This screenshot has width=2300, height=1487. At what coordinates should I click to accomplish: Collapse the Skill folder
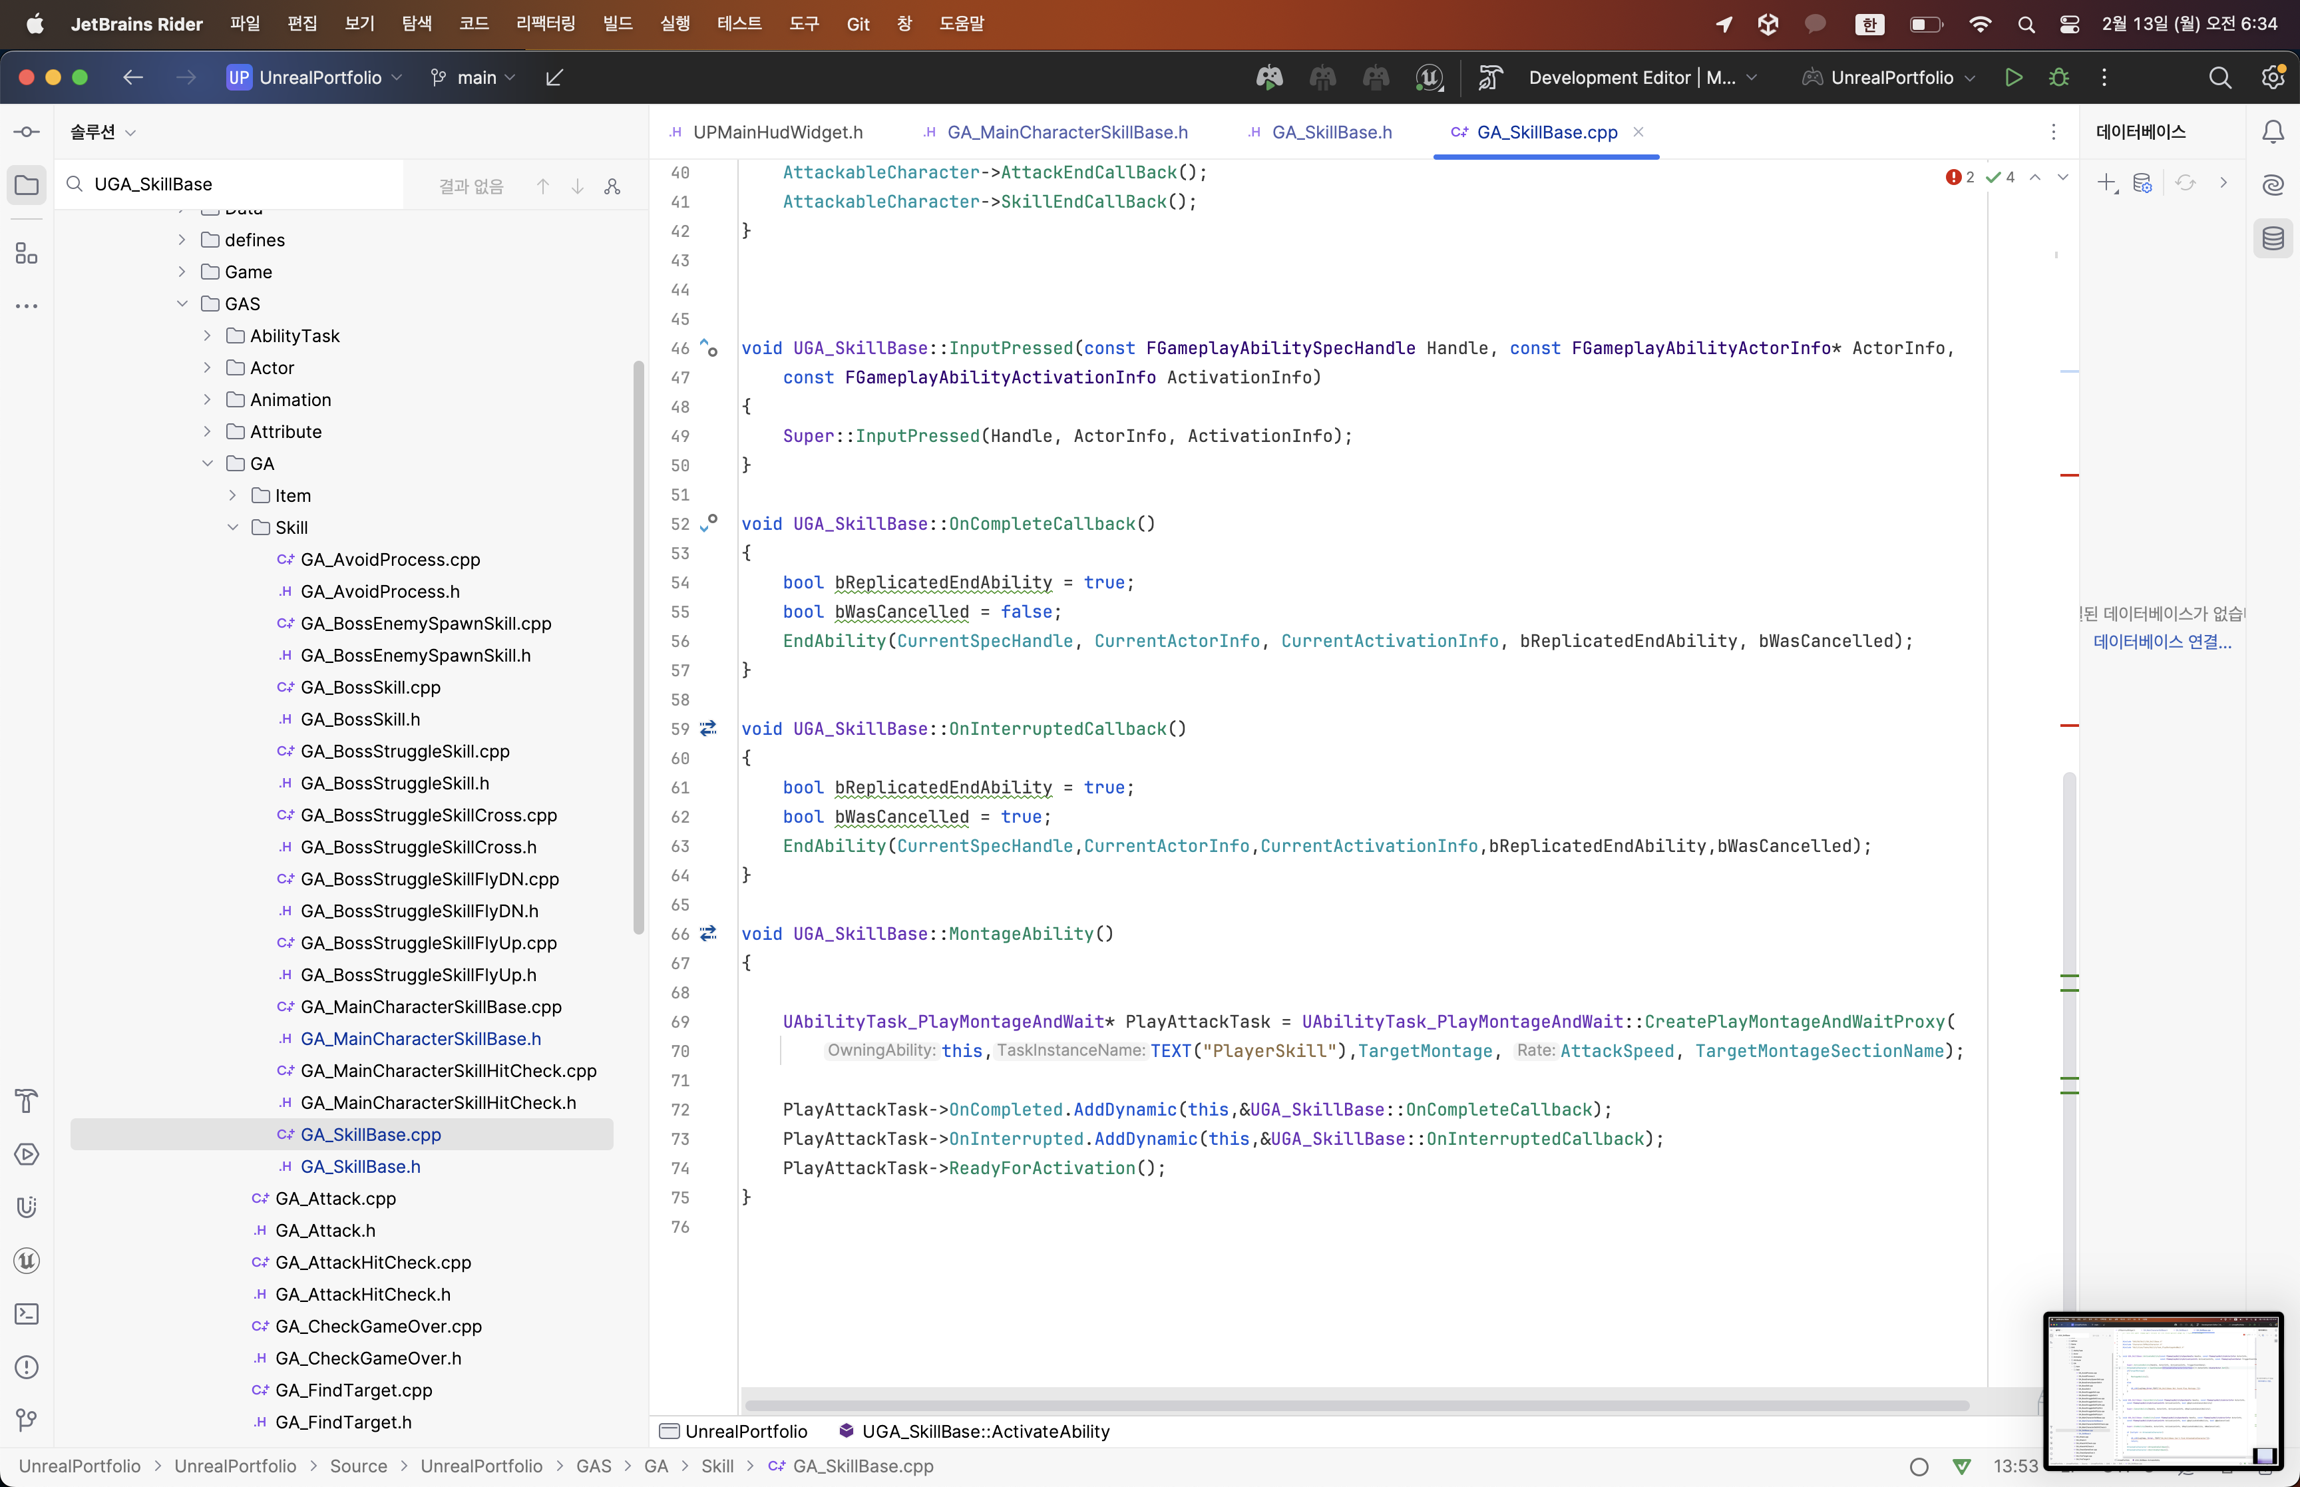pos(233,527)
